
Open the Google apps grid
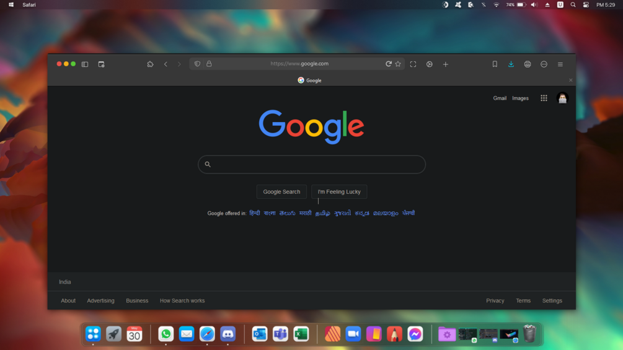click(544, 98)
